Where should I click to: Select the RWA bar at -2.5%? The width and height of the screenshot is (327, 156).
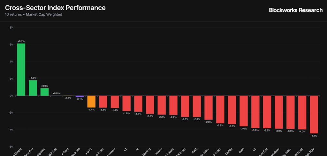(197, 106)
